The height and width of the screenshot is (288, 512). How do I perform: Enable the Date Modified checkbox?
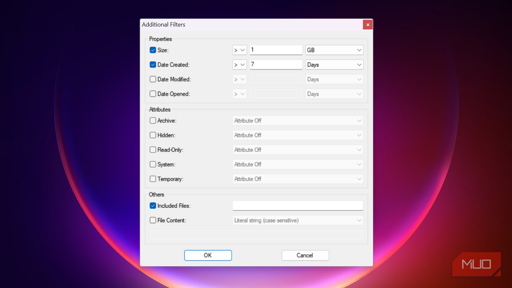pos(153,79)
